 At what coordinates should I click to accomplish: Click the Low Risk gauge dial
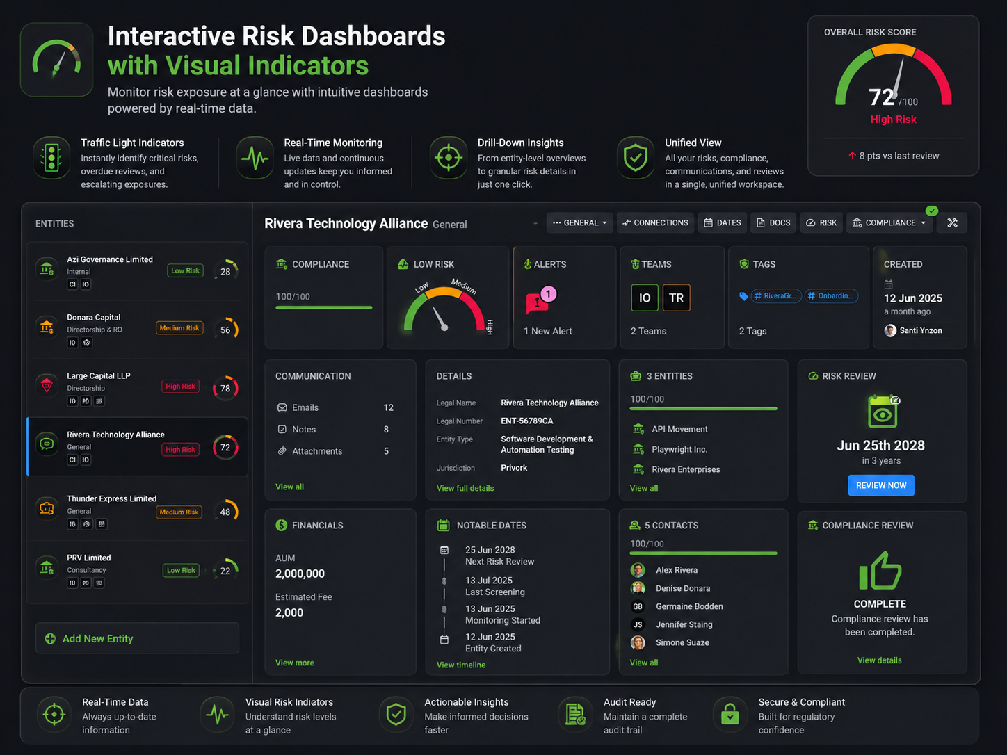click(x=445, y=309)
